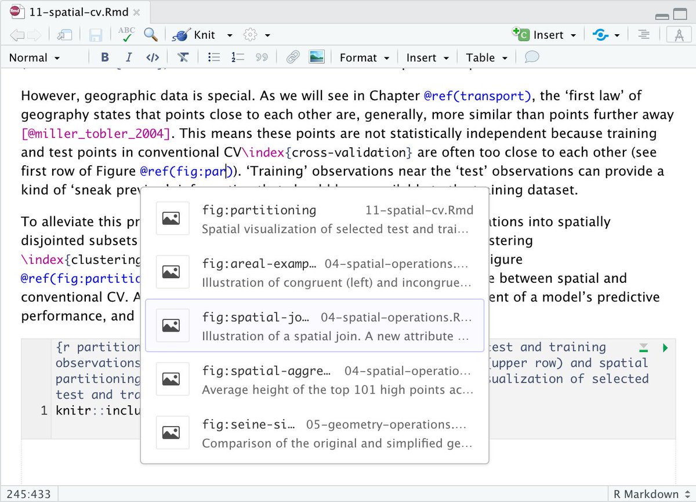
Task: Open Insert menu in formatting bar
Action: (x=427, y=57)
